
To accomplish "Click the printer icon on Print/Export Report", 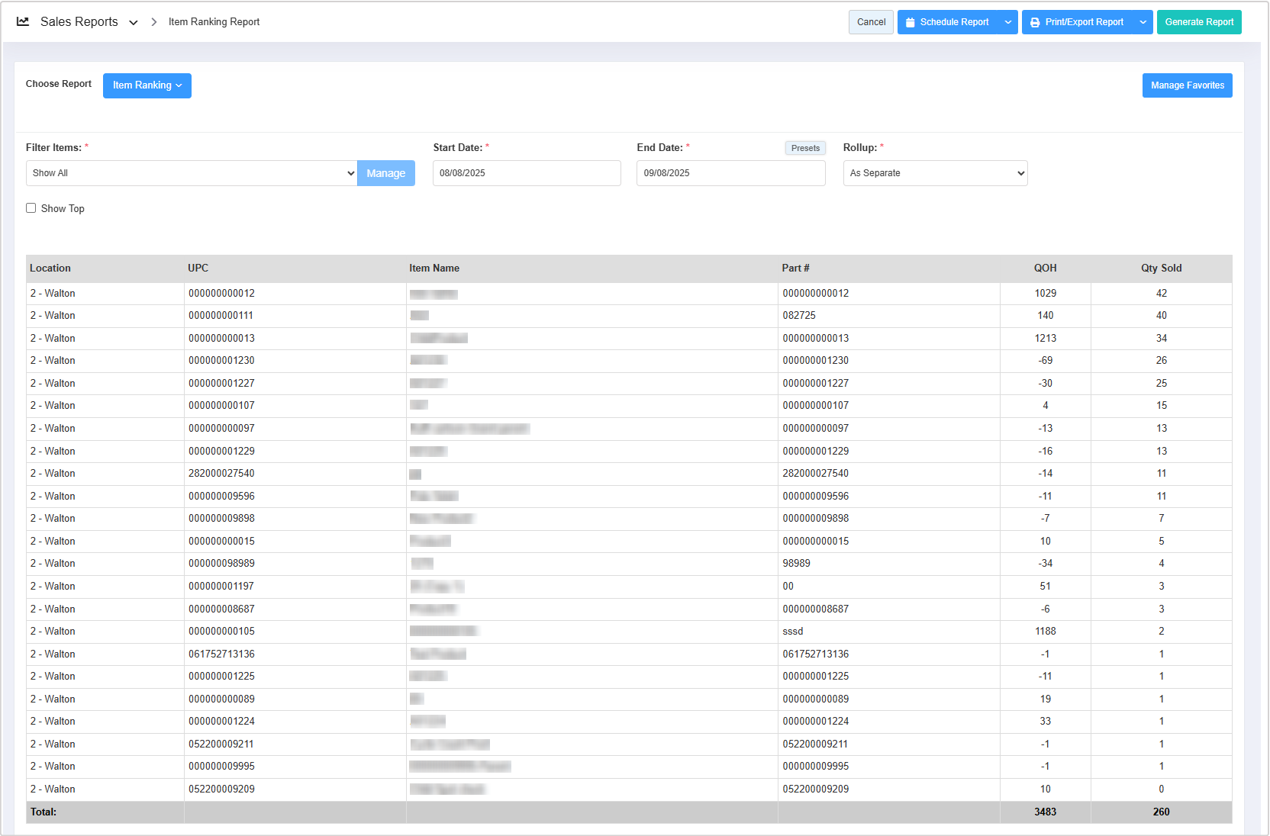I will coord(1035,23).
